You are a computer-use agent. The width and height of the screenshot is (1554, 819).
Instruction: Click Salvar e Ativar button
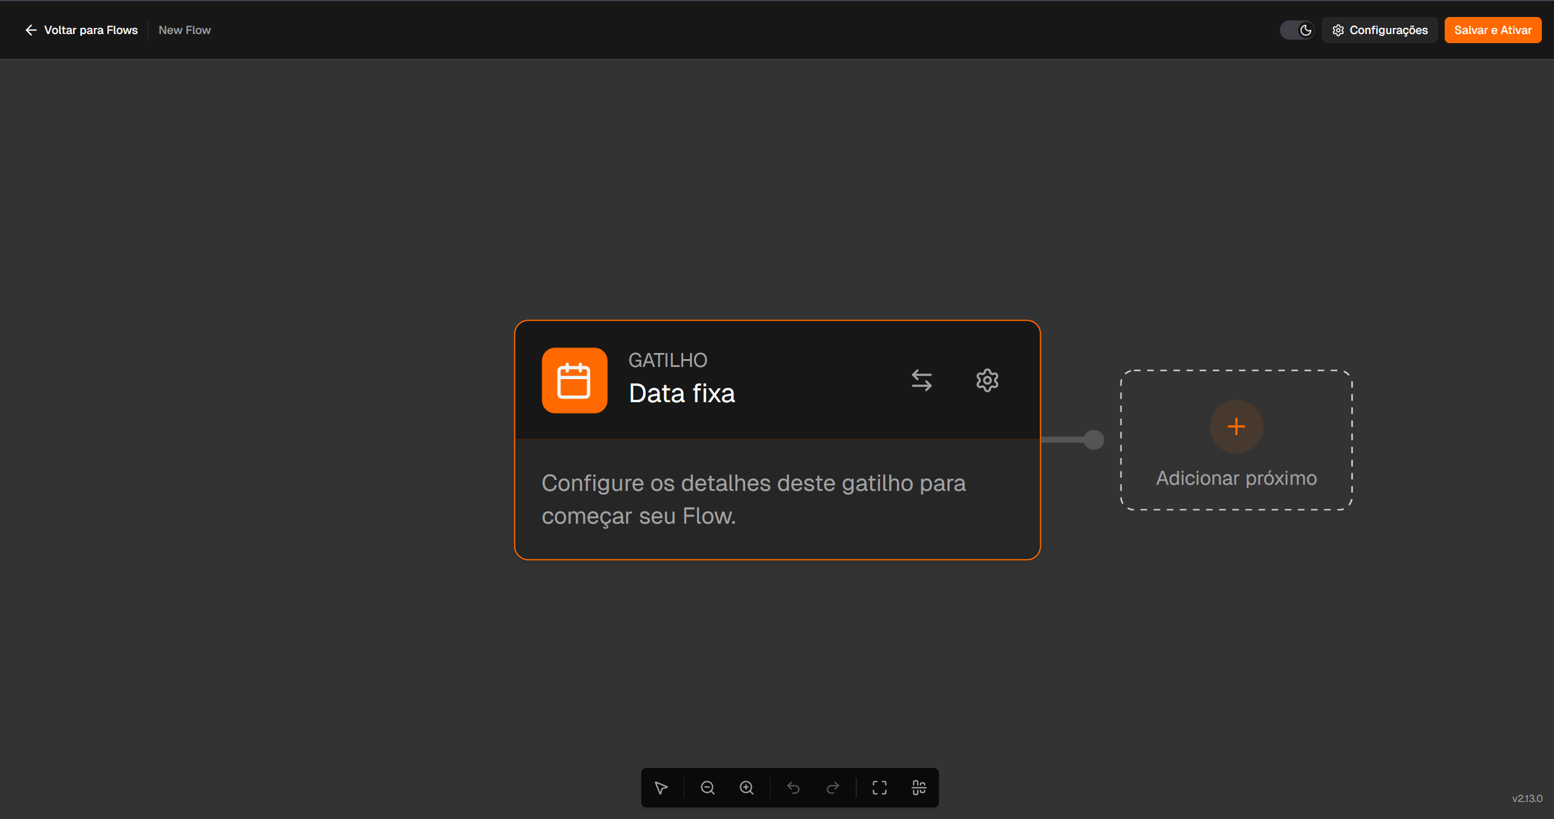pos(1493,30)
